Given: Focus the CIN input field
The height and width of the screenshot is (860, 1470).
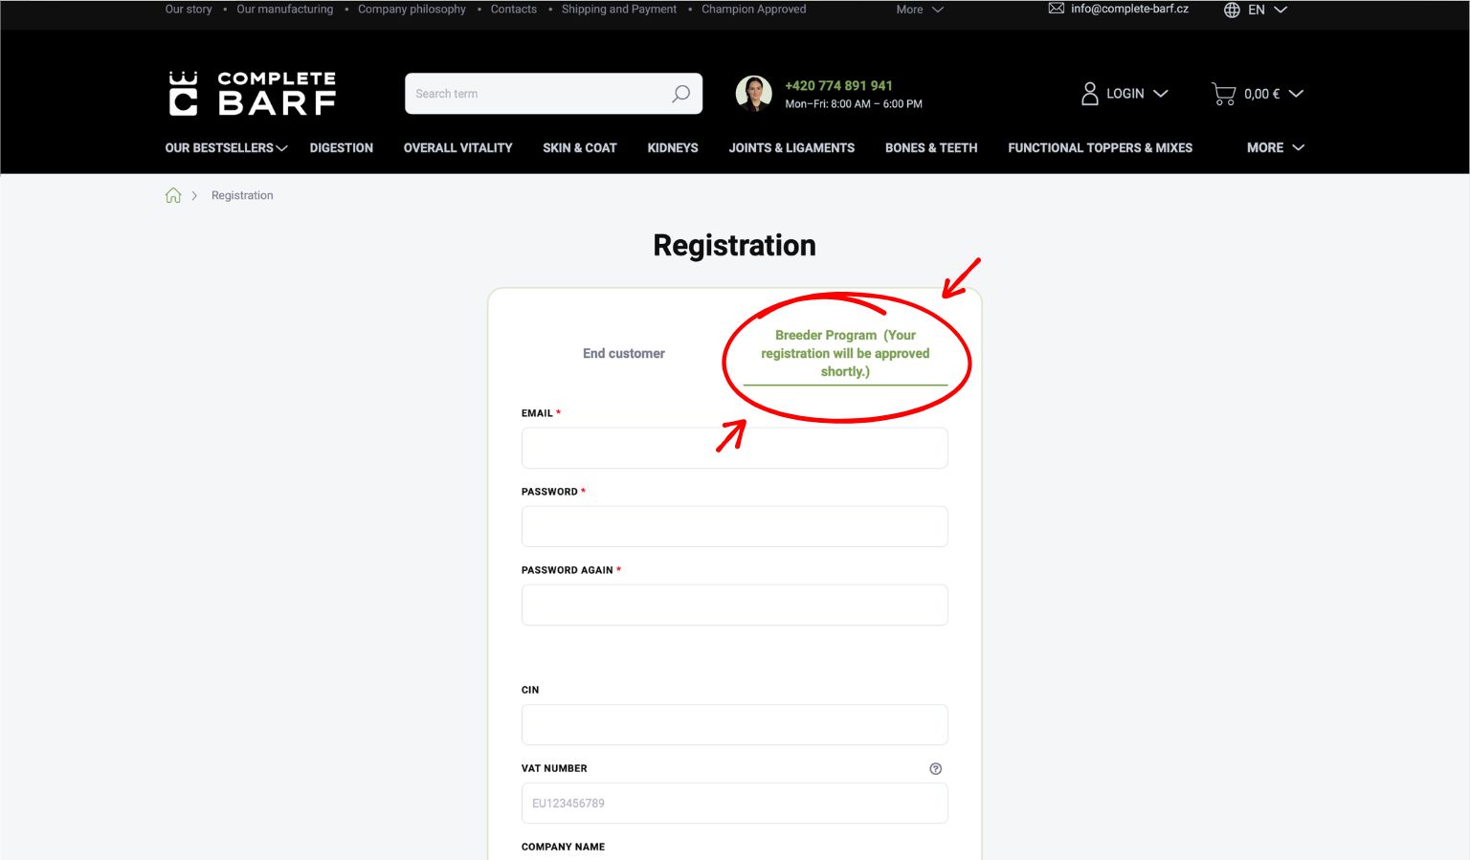Looking at the screenshot, I should pos(735,724).
